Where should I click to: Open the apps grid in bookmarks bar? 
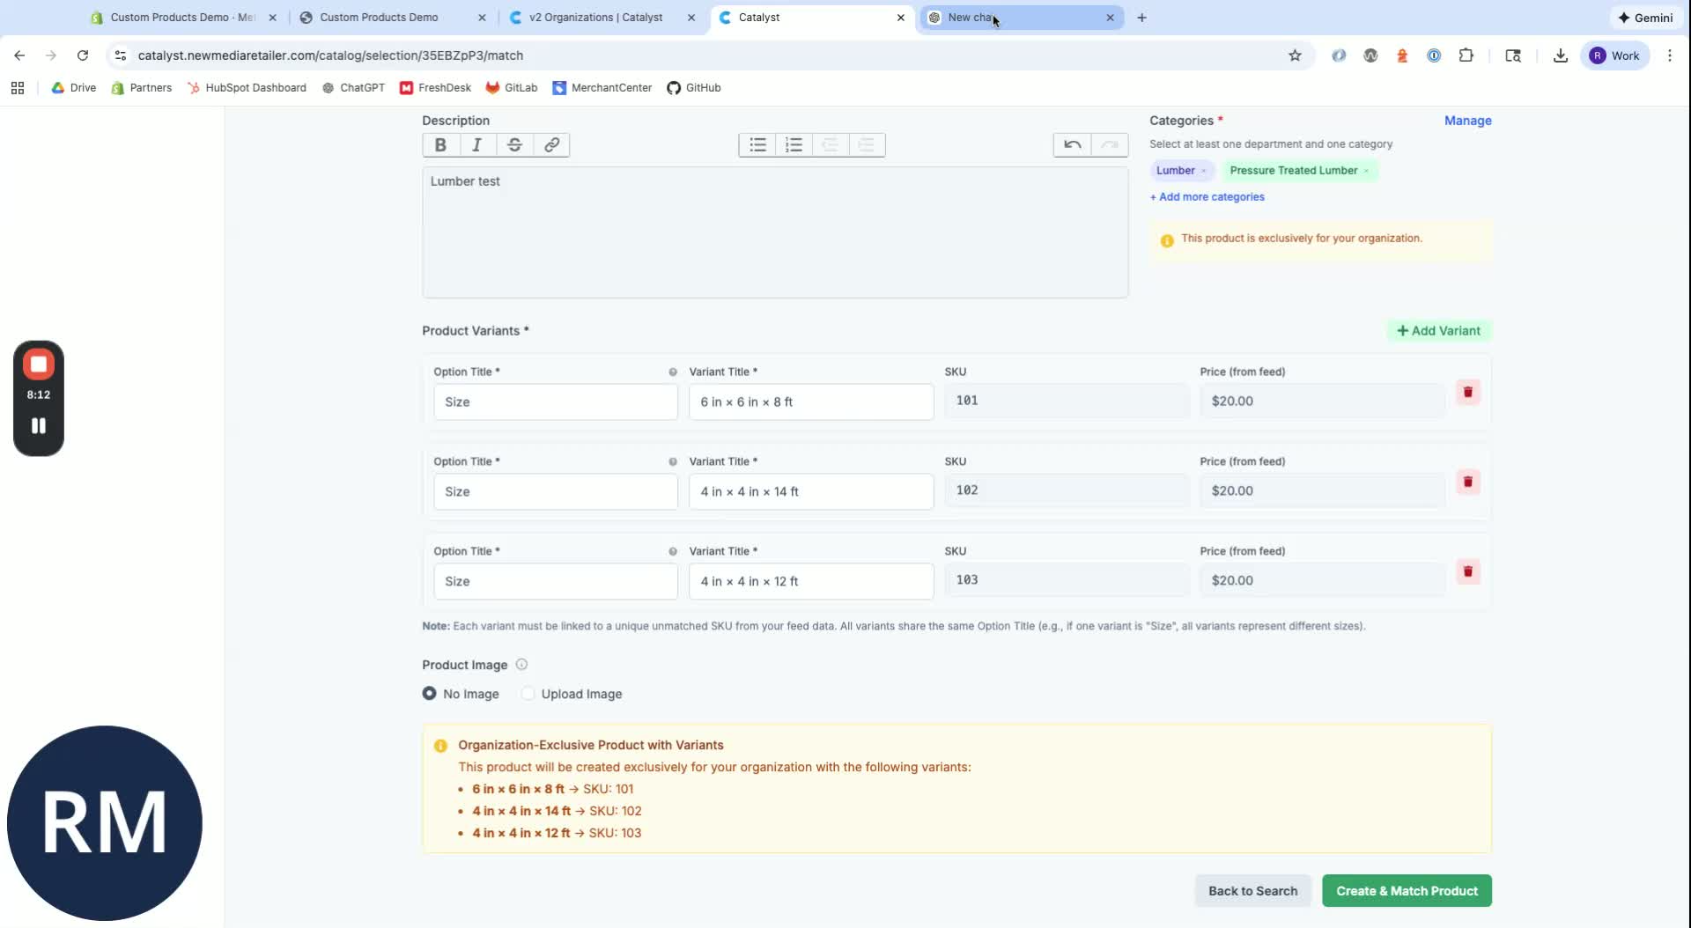pos(18,88)
